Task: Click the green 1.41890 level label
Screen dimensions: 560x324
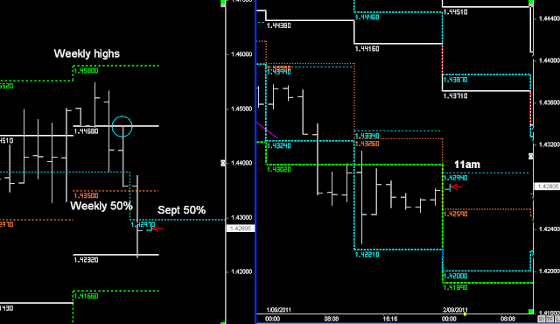Action: [x=455, y=287]
